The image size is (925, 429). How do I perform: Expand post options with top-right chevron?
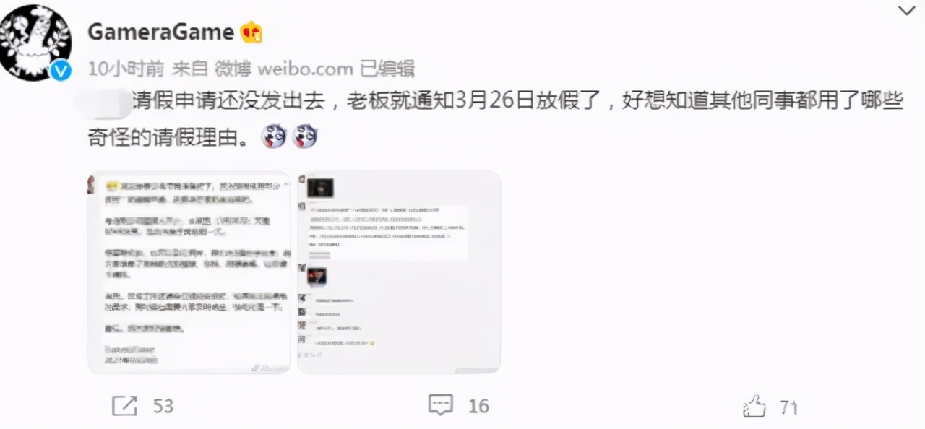tap(906, 10)
